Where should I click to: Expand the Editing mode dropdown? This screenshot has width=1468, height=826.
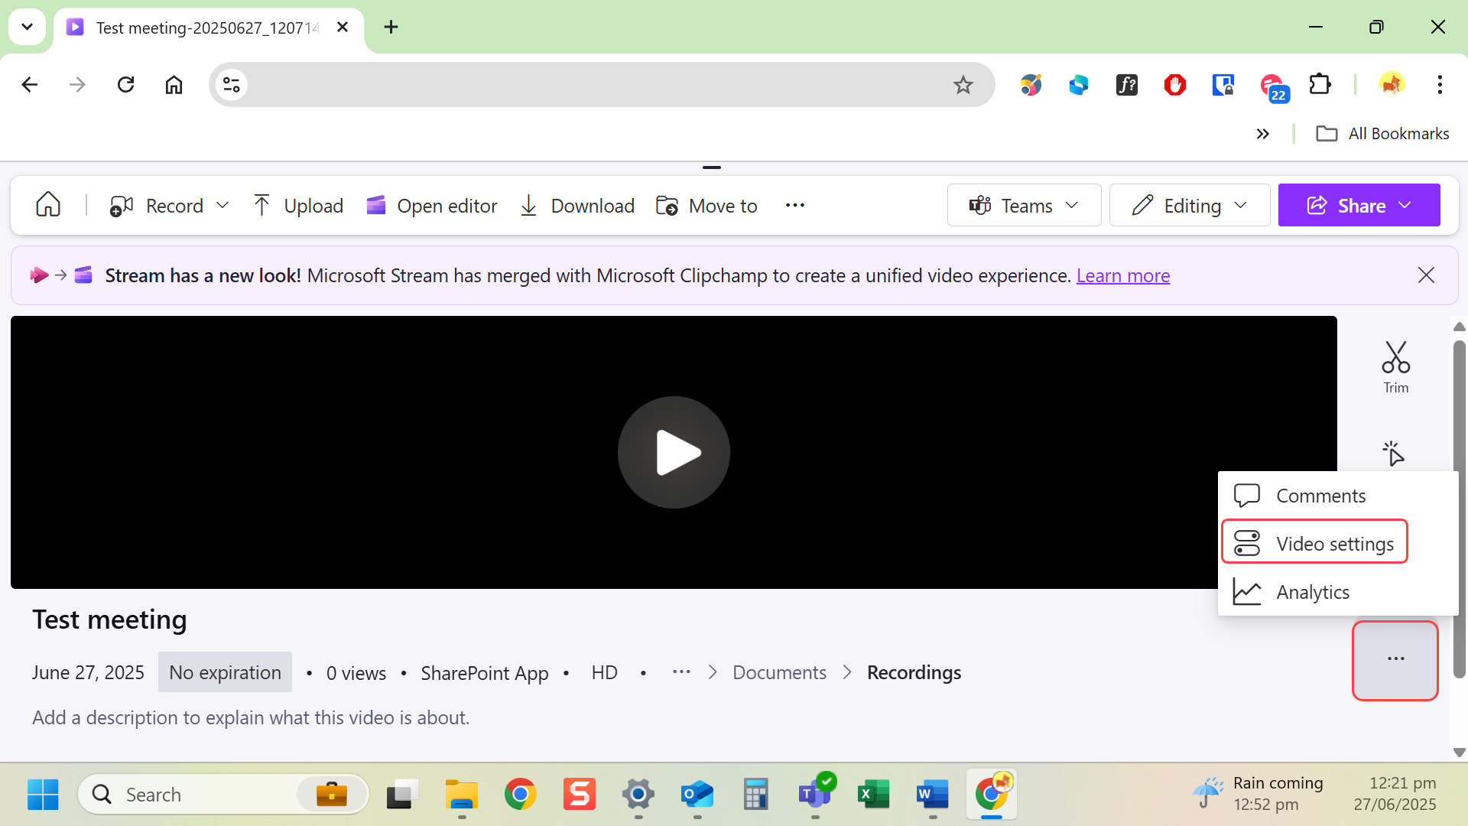[1190, 205]
